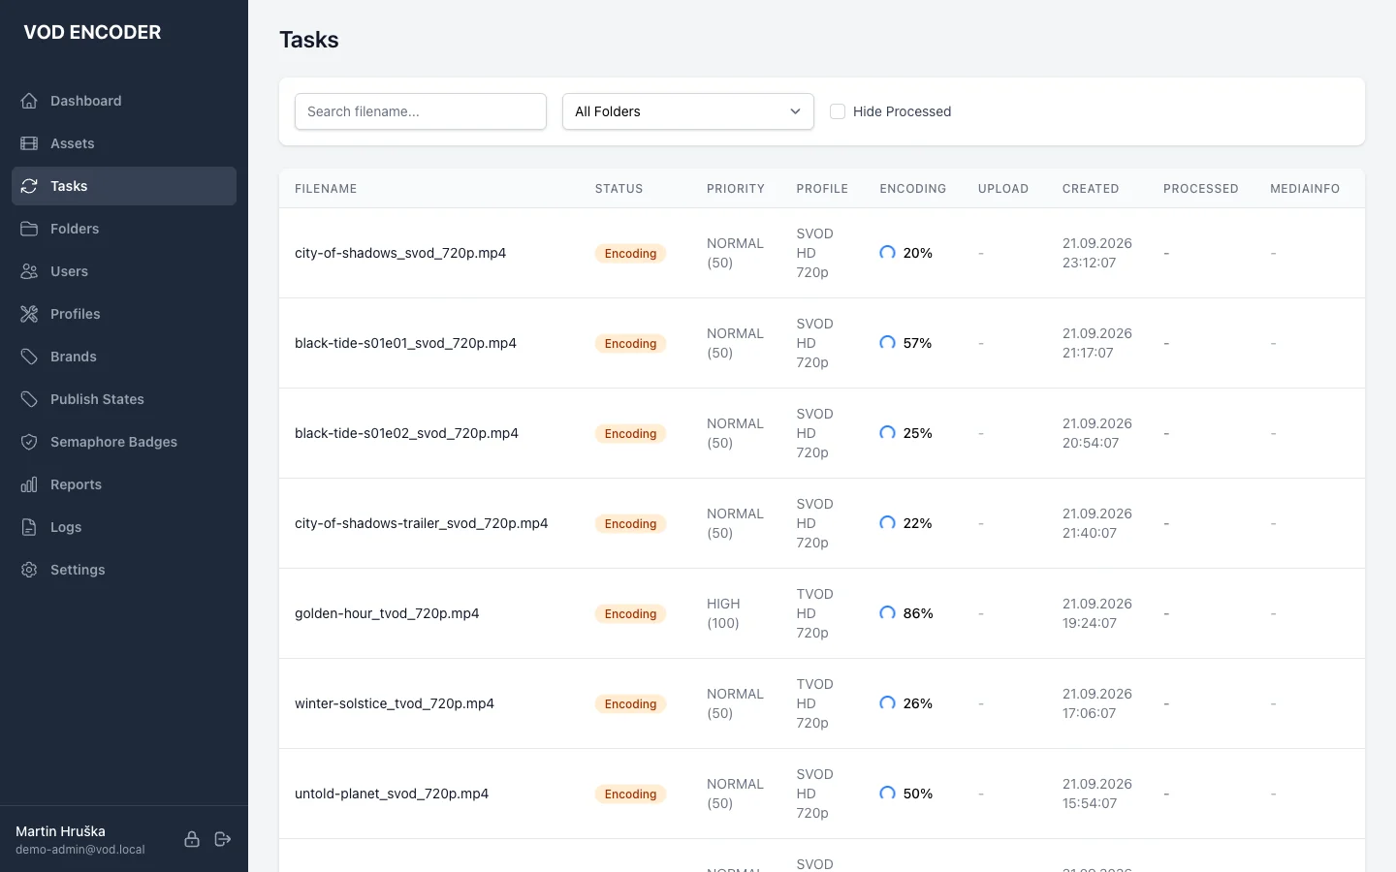Open Settings from the sidebar
The image size is (1396, 872).
point(124,570)
